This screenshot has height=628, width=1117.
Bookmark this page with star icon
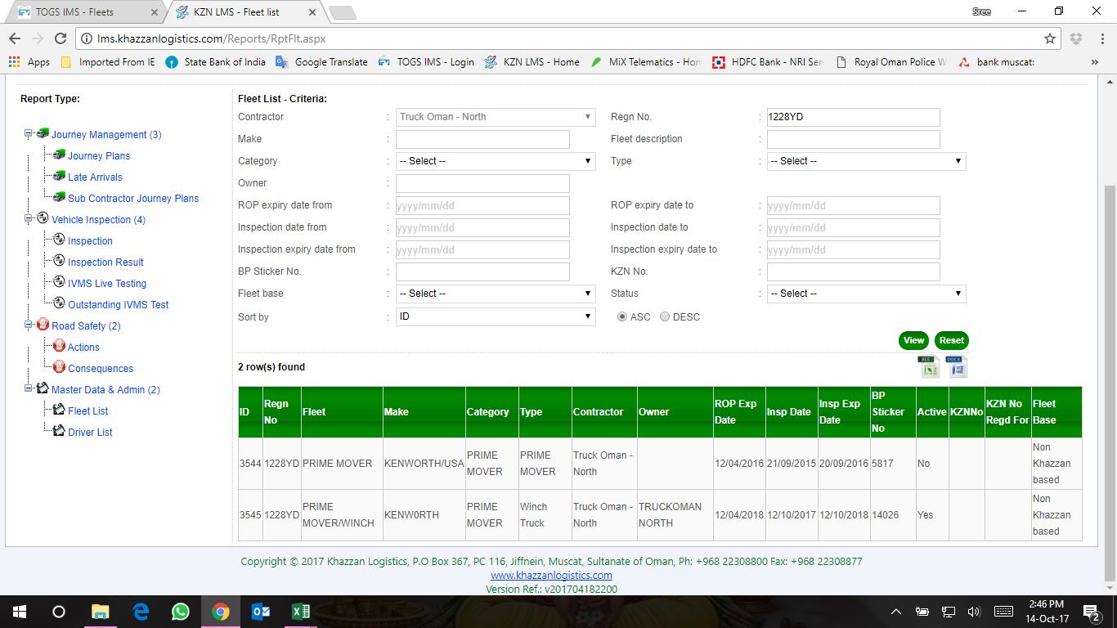click(x=1050, y=38)
